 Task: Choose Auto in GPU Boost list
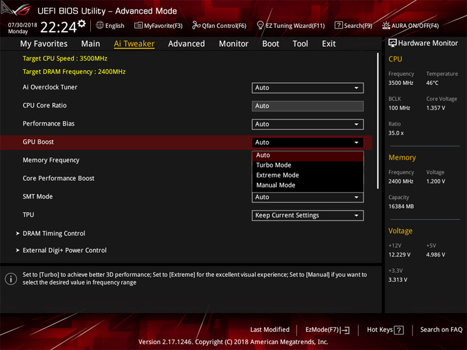(307, 156)
